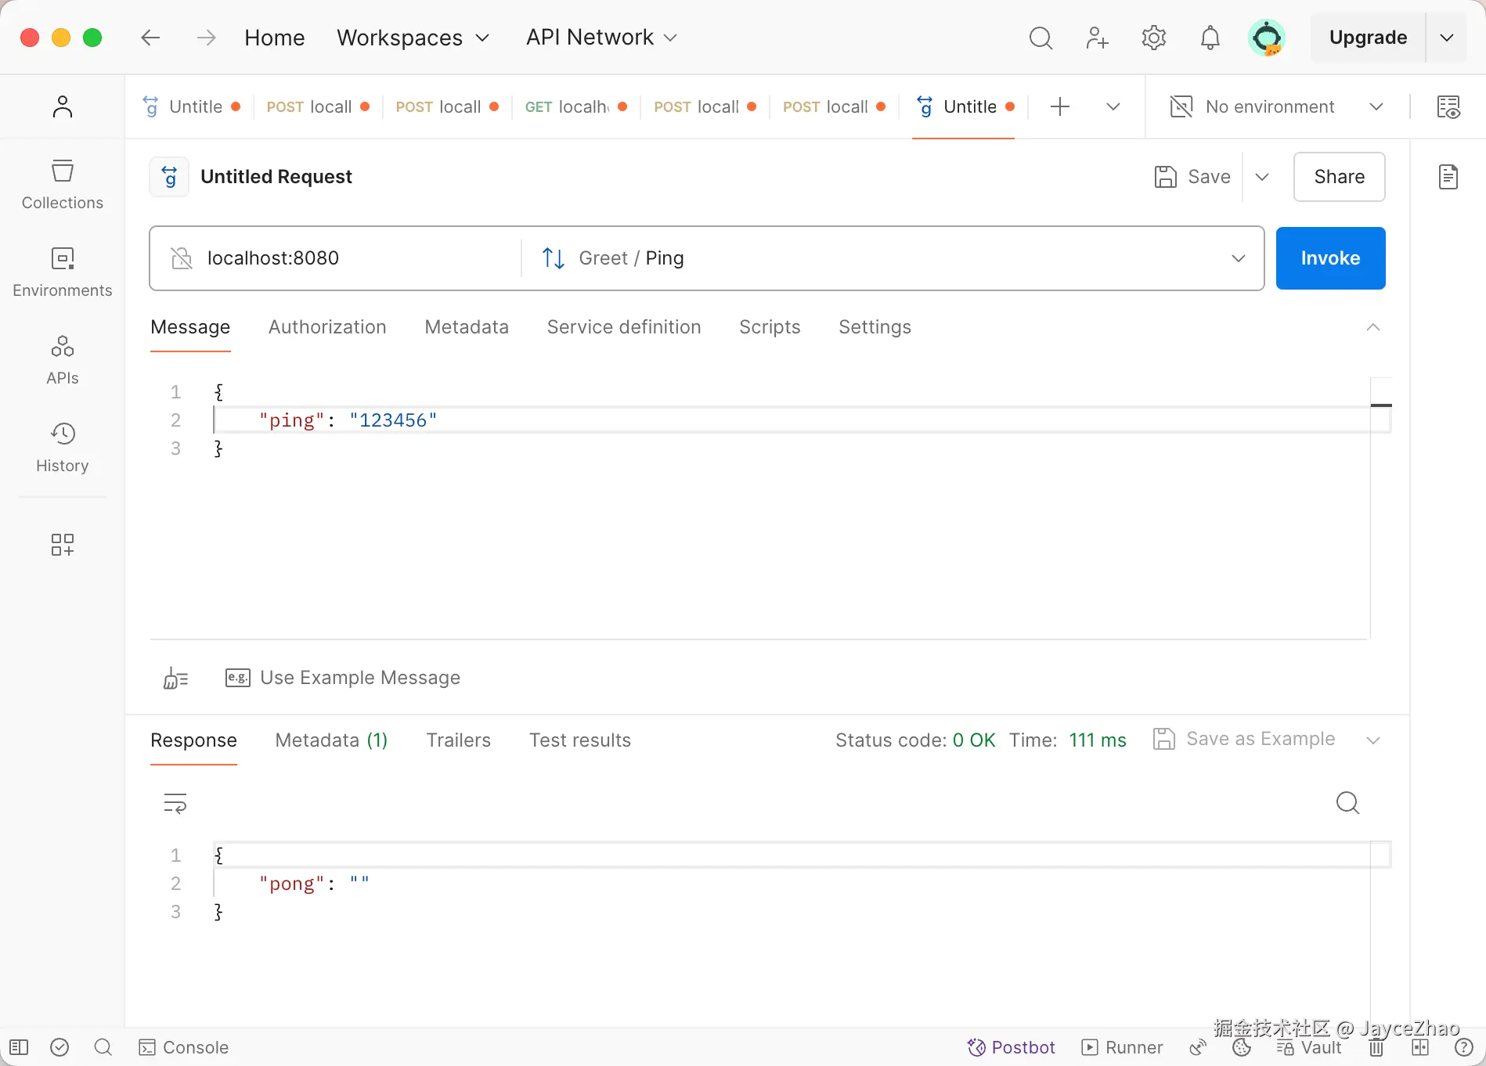Image resolution: width=1486 pixels, height=1066 pixels.
Task: Open the Environments sidebar panel
Action: 63,272
